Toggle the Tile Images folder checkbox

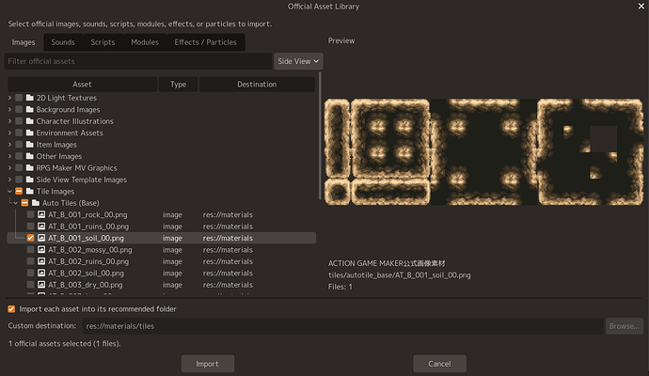tap(19, 191)
